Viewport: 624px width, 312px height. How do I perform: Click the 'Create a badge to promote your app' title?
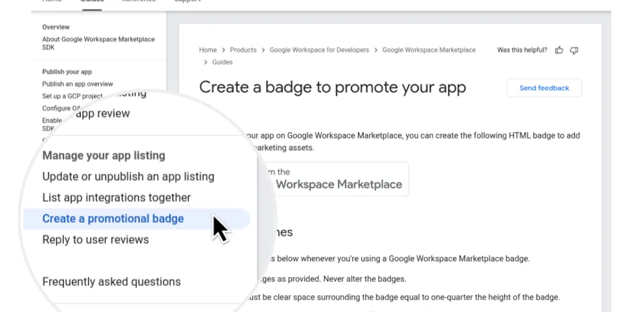pyautogui.click(x=332, y=87)
